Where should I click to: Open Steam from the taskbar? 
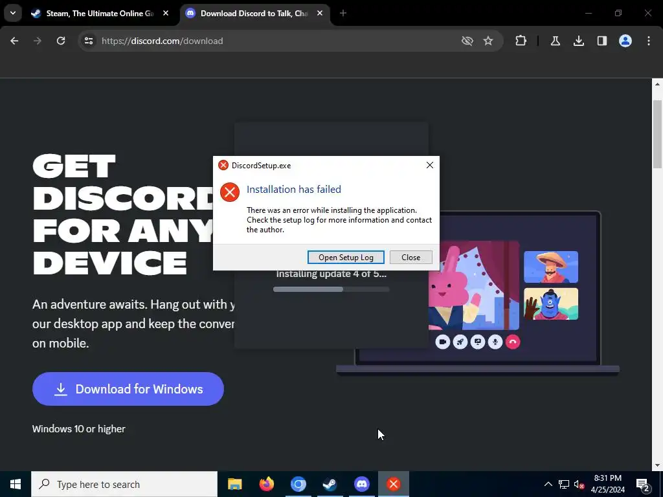[x=330, y=484]
